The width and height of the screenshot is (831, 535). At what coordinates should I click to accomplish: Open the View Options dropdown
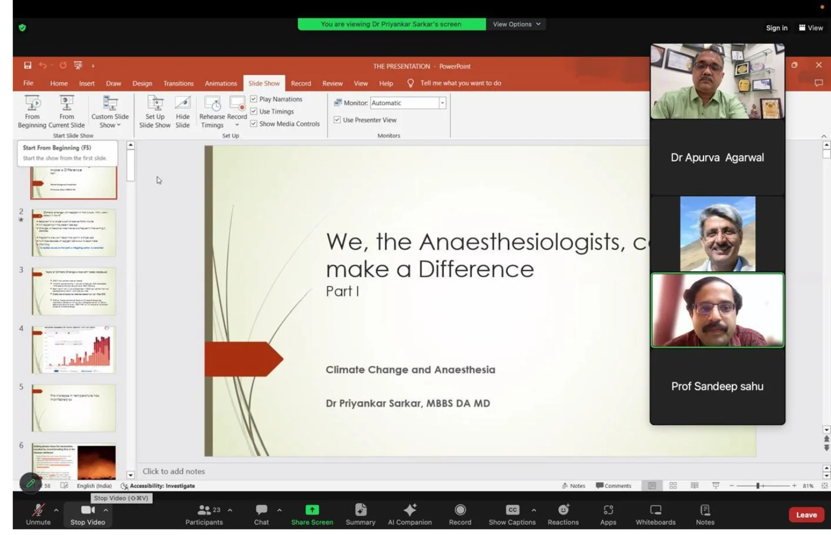click(x=517, y=24)
